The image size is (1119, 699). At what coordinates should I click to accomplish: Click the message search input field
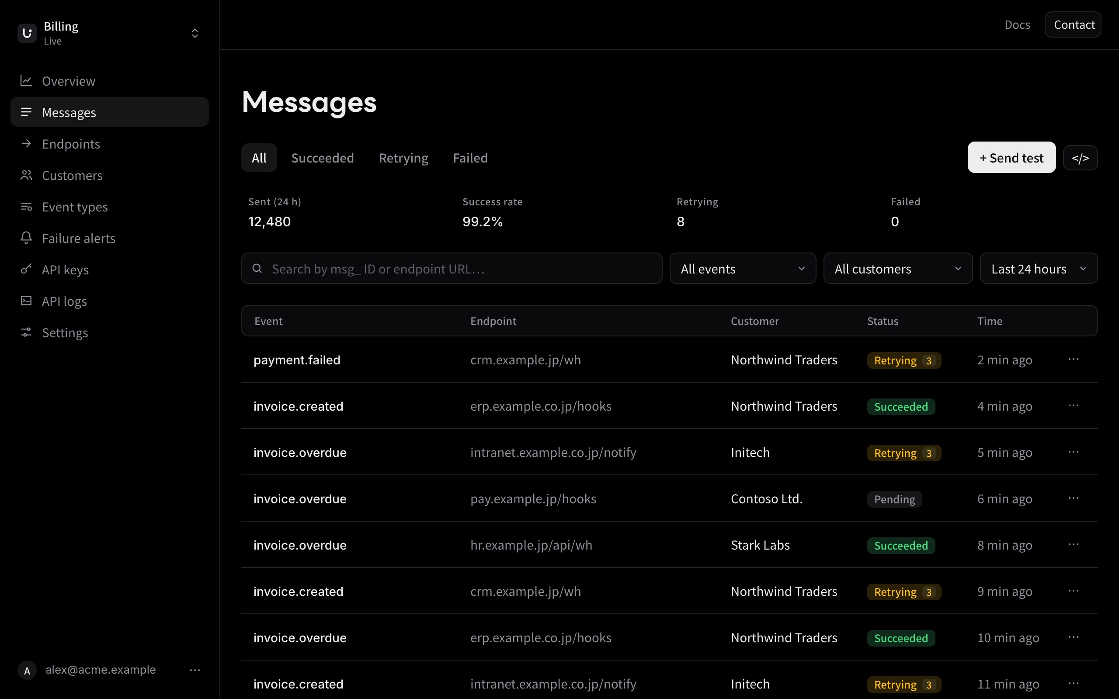tap(451, 269)
